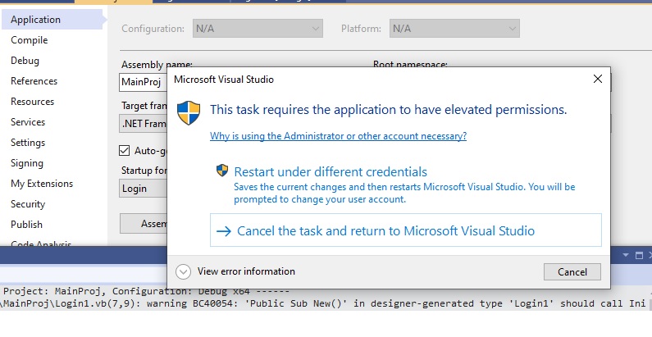Open the My Extensions tab

[x=42, y=184]
